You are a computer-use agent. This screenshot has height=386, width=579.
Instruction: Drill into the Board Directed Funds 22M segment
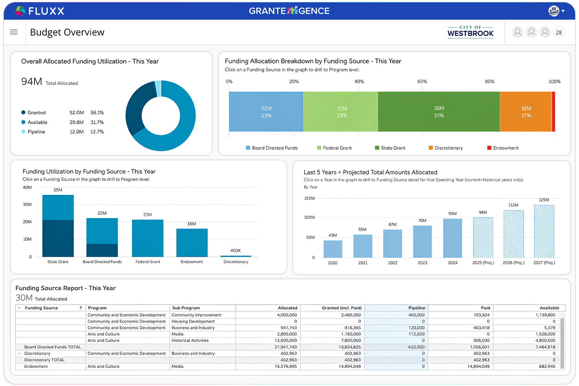tap(266, 112)
